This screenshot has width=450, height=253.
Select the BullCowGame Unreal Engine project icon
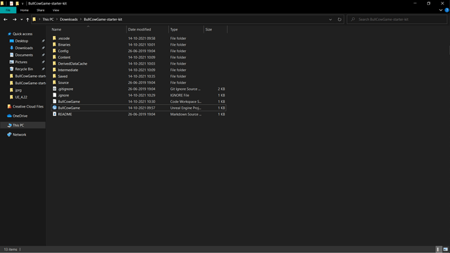(54, 108)
